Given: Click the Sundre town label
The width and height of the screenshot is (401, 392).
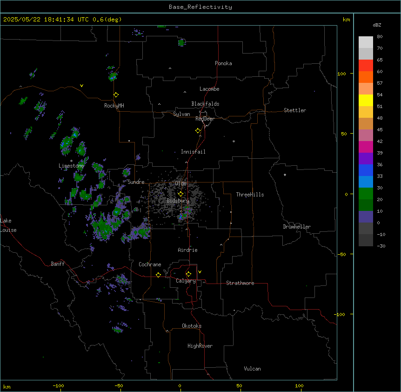Looking at the screenshot, I should (136, 182).
